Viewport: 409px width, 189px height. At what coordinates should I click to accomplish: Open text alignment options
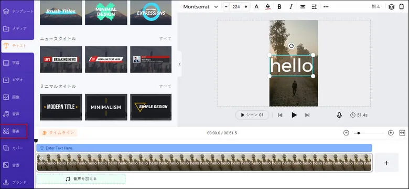point(303,7)
